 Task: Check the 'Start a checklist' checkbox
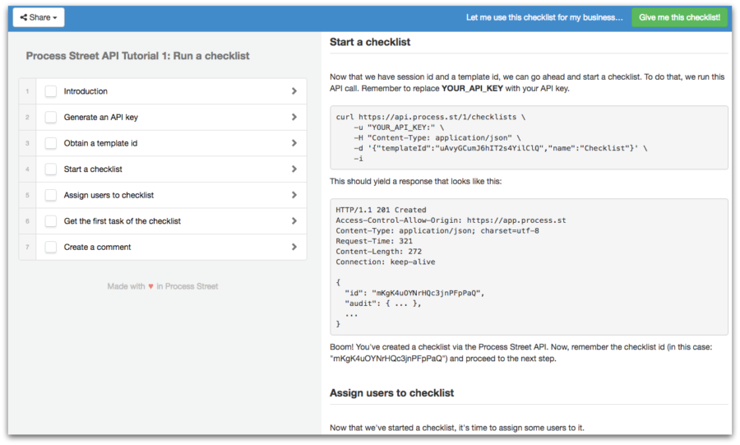[x=50, y=169]
